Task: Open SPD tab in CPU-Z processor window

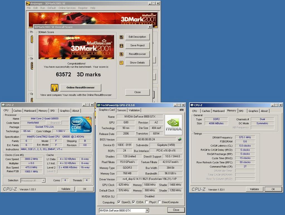Action: pyautogui.click(x=53, y=111)
